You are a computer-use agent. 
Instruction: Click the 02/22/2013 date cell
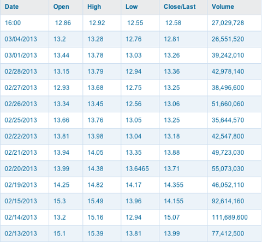pos(21,136)
